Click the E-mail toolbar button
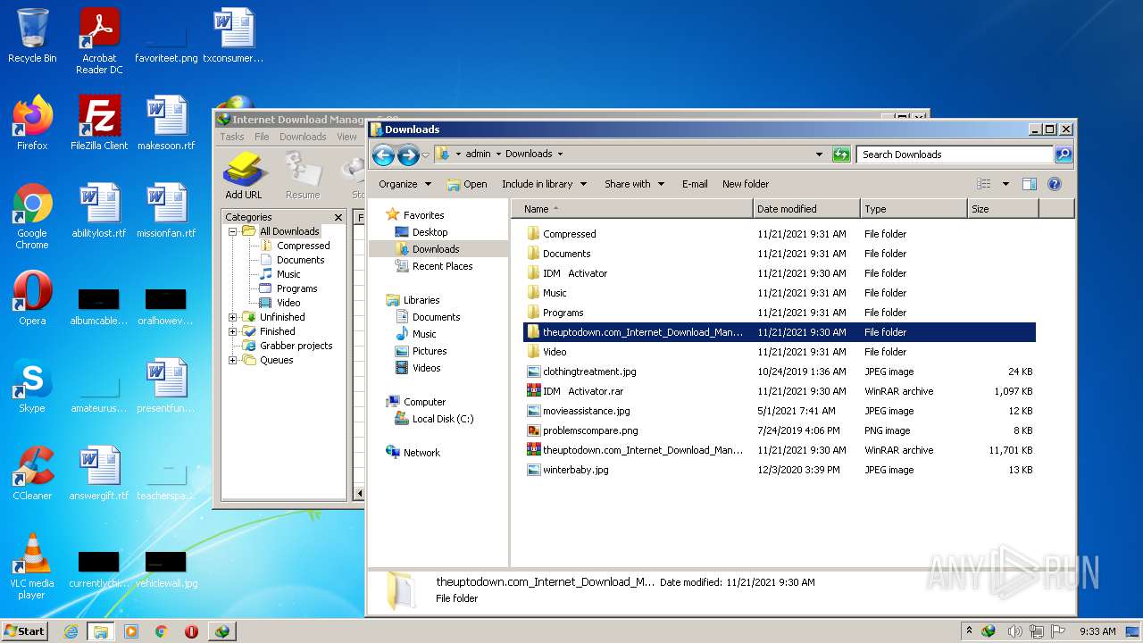Viewport: 1143px width, 643px height. (x=695, y=184)
